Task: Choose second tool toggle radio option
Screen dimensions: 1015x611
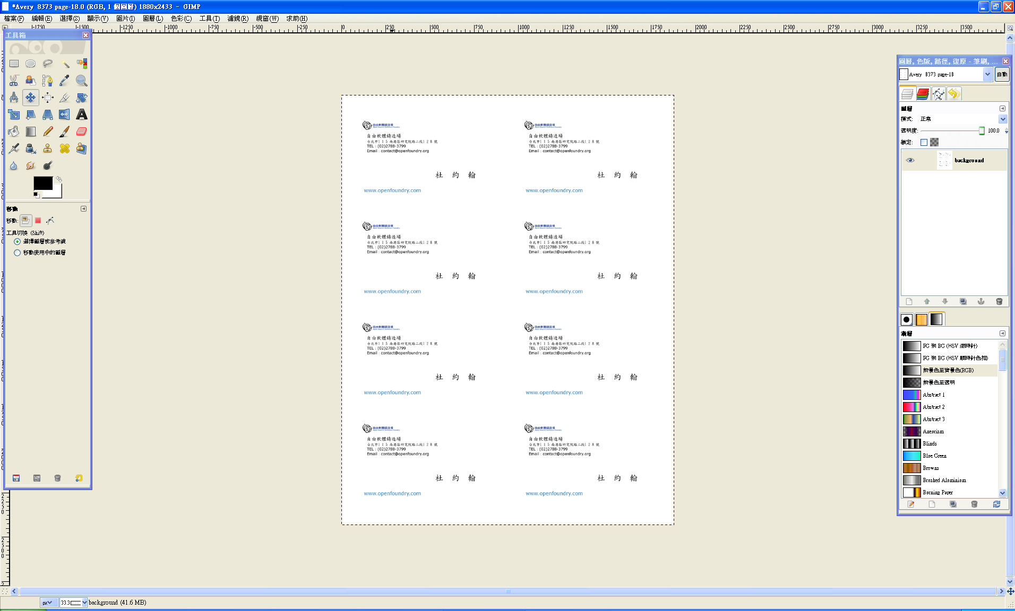Action: [17, 253]
